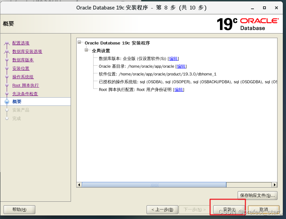Start the installation with the 安装(I) button

tap(229, 209)
